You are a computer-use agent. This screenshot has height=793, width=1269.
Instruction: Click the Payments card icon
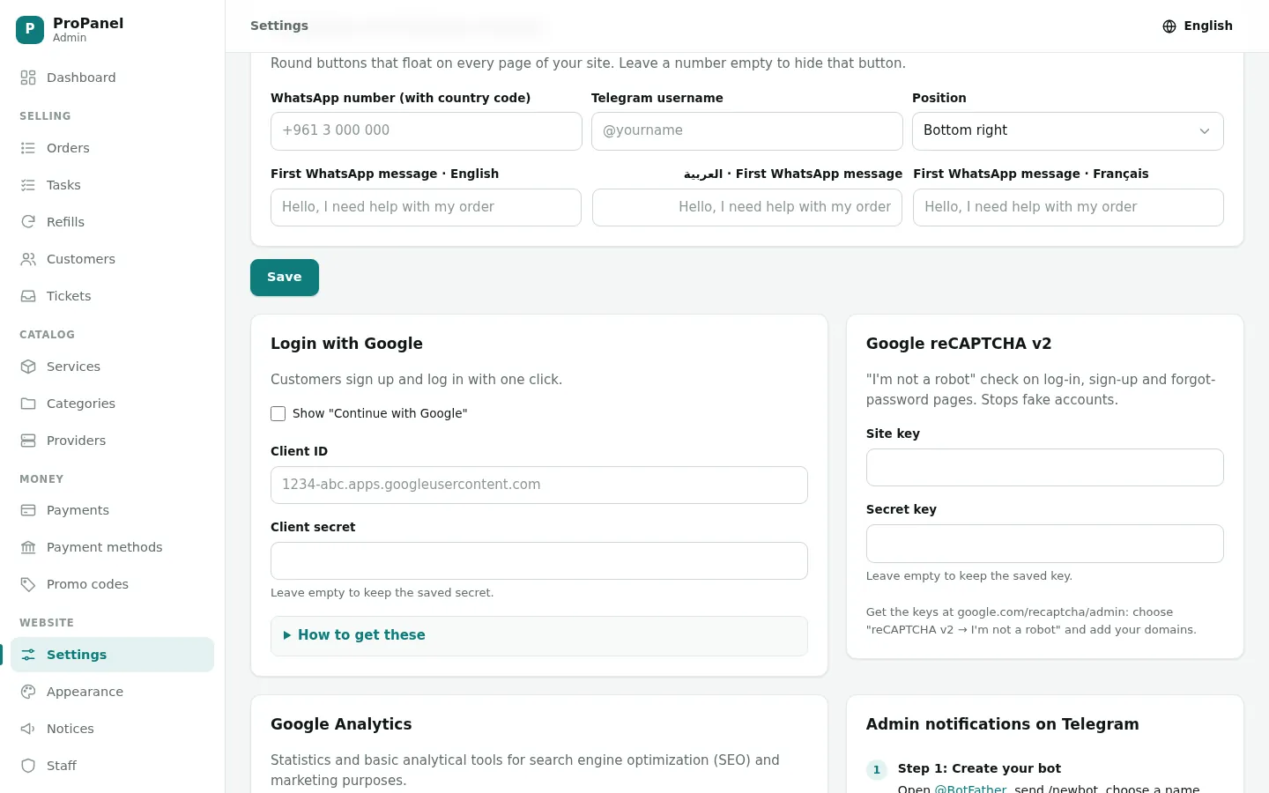click(28, 510)
